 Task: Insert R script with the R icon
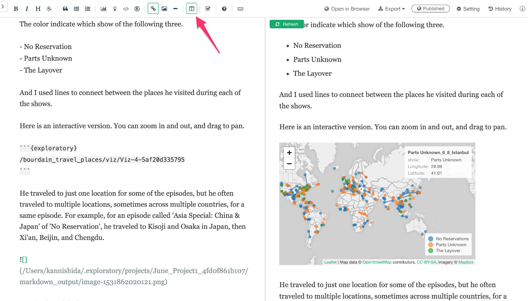pos(137,9)
